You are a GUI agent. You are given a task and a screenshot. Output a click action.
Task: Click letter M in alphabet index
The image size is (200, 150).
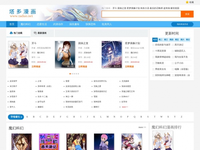(108, 117)
